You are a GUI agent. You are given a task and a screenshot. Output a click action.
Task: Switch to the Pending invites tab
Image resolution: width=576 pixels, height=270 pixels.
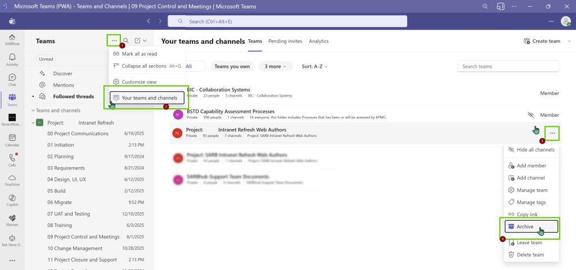pyautogui.click(x=285, y=41)
